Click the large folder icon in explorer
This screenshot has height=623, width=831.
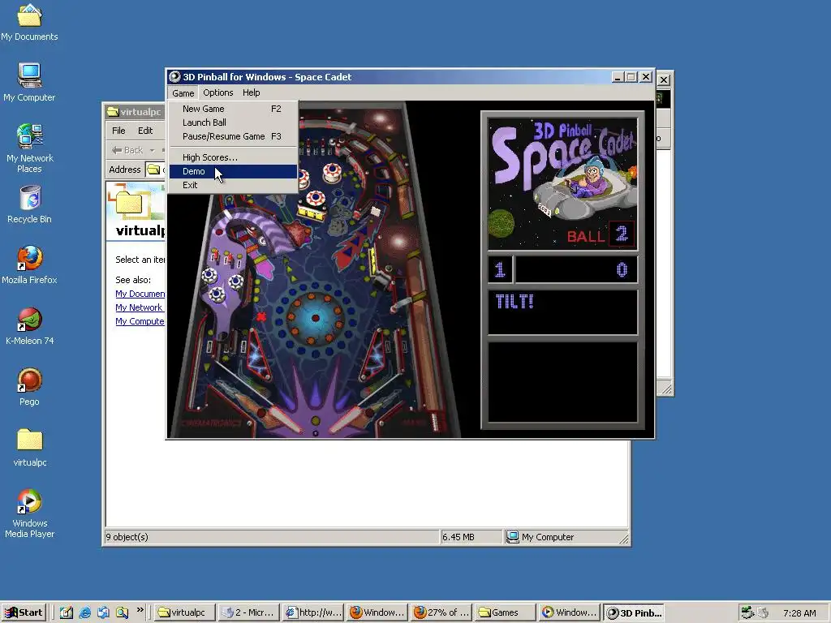tap(129, 202)
